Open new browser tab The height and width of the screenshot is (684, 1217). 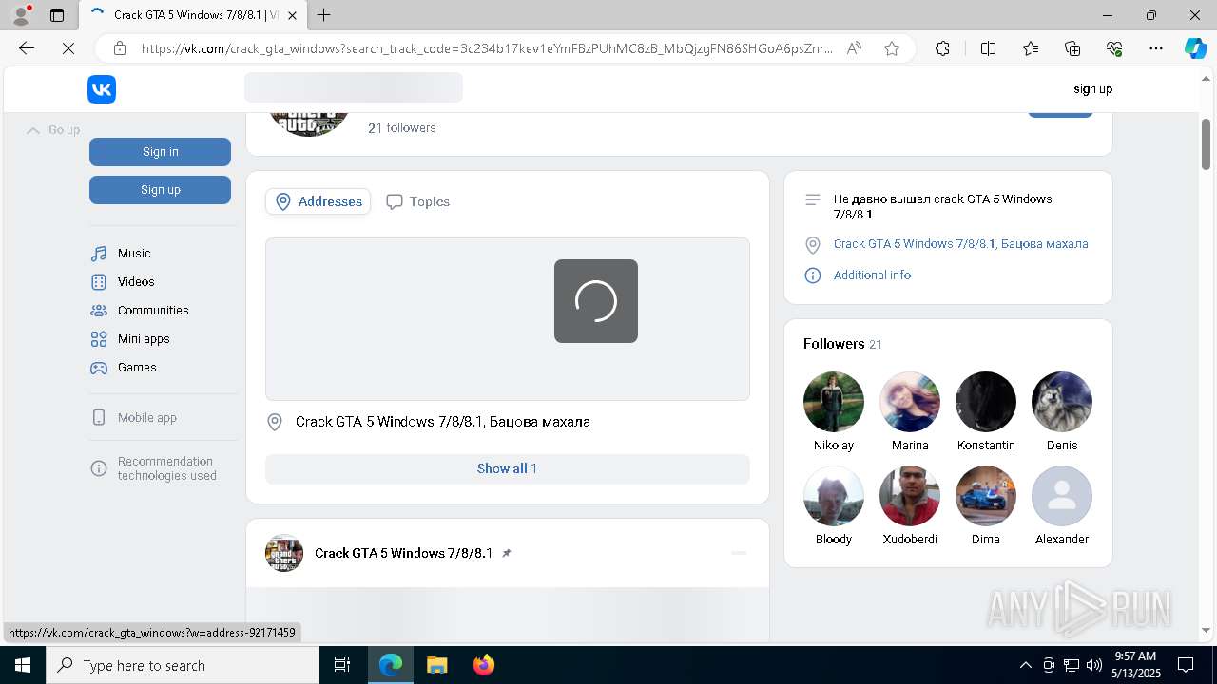tap(324, 15)
